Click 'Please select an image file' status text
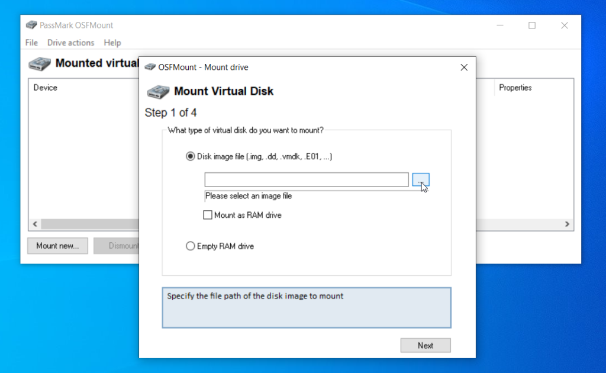Viewport: 606px width, 373px height. coord(249,196)
